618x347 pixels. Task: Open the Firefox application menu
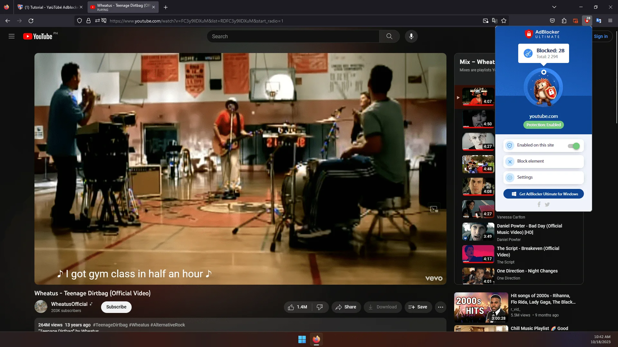tap(610, 21)
